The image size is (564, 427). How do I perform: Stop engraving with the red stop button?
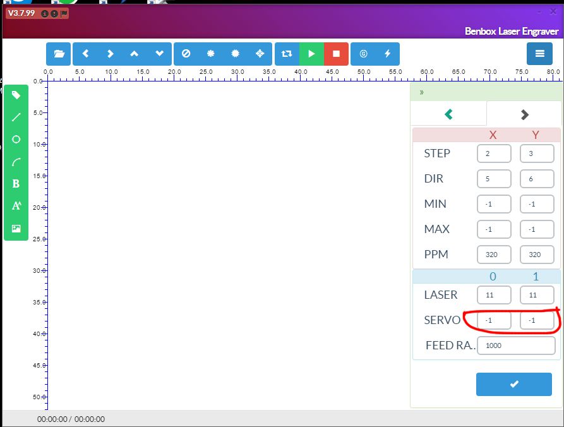(x=336, y=54)
